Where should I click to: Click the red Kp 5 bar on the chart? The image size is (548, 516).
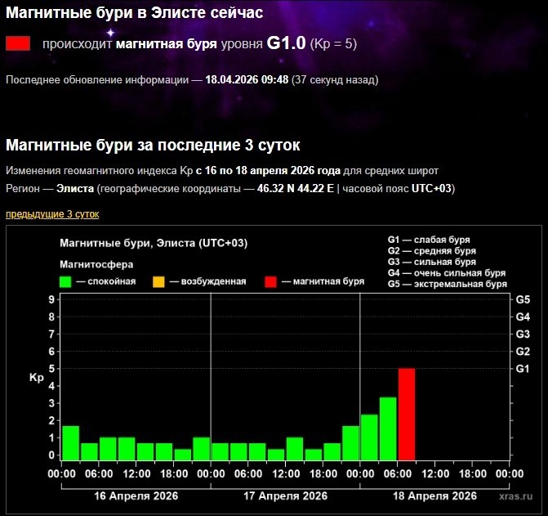407,415
